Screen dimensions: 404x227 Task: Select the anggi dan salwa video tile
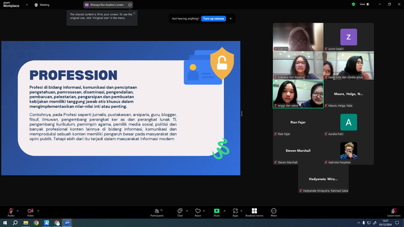coord(298,94)
